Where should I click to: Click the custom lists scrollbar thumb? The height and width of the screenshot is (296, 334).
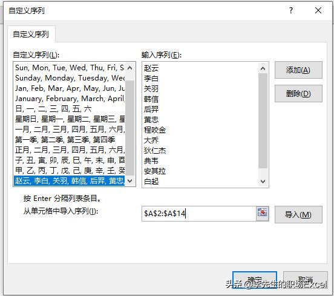pyautogui.click(x=129, y=128)
